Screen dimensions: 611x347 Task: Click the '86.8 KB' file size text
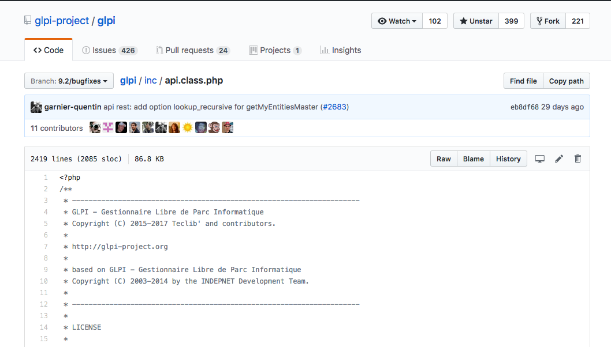point(149,159)
